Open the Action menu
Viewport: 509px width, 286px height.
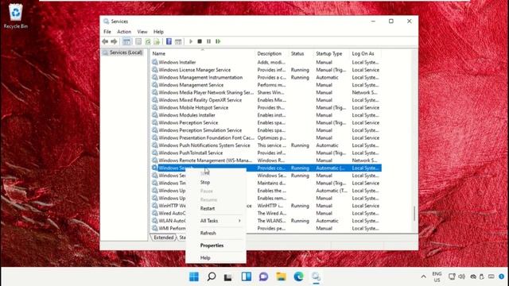(124, 32)
